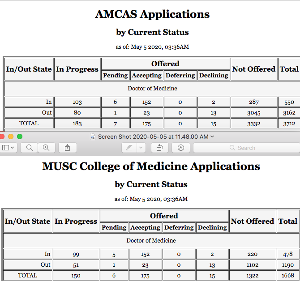Show the Markup toolbar
The height and width of the screenshot is (281, 300).
pos(181,148)
